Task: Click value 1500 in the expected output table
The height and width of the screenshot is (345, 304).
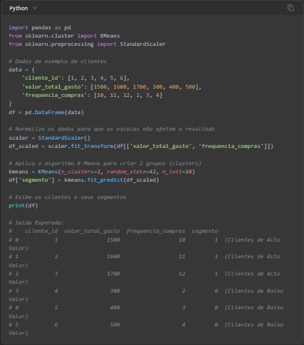Action: coord(113,240)
